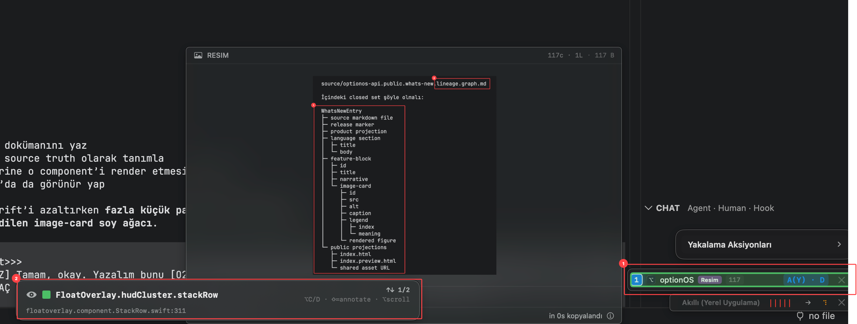The image size is (857, 324).
Task: Click the info icon beside in 0s kopyalandı
Action: click(610, 316)
